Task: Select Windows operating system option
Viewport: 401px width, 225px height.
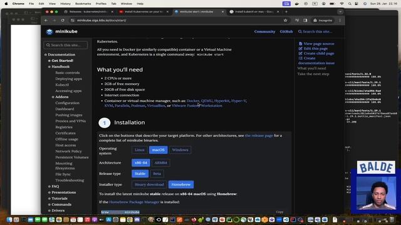Action: (x=180, y=150)
